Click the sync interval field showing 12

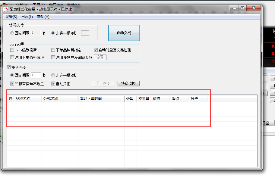(36, 75)
